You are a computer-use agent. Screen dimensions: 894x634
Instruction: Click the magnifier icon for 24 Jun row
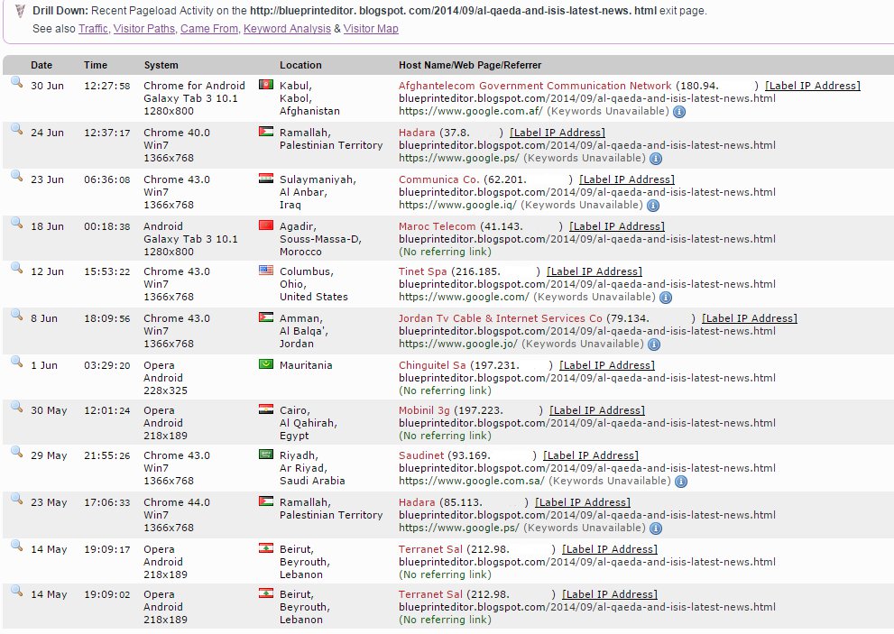16,129
